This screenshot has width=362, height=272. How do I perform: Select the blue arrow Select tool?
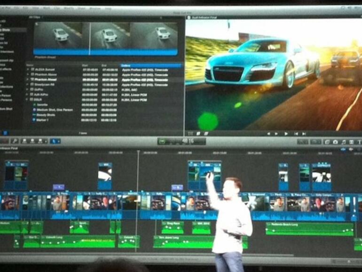tap(54, 141)
